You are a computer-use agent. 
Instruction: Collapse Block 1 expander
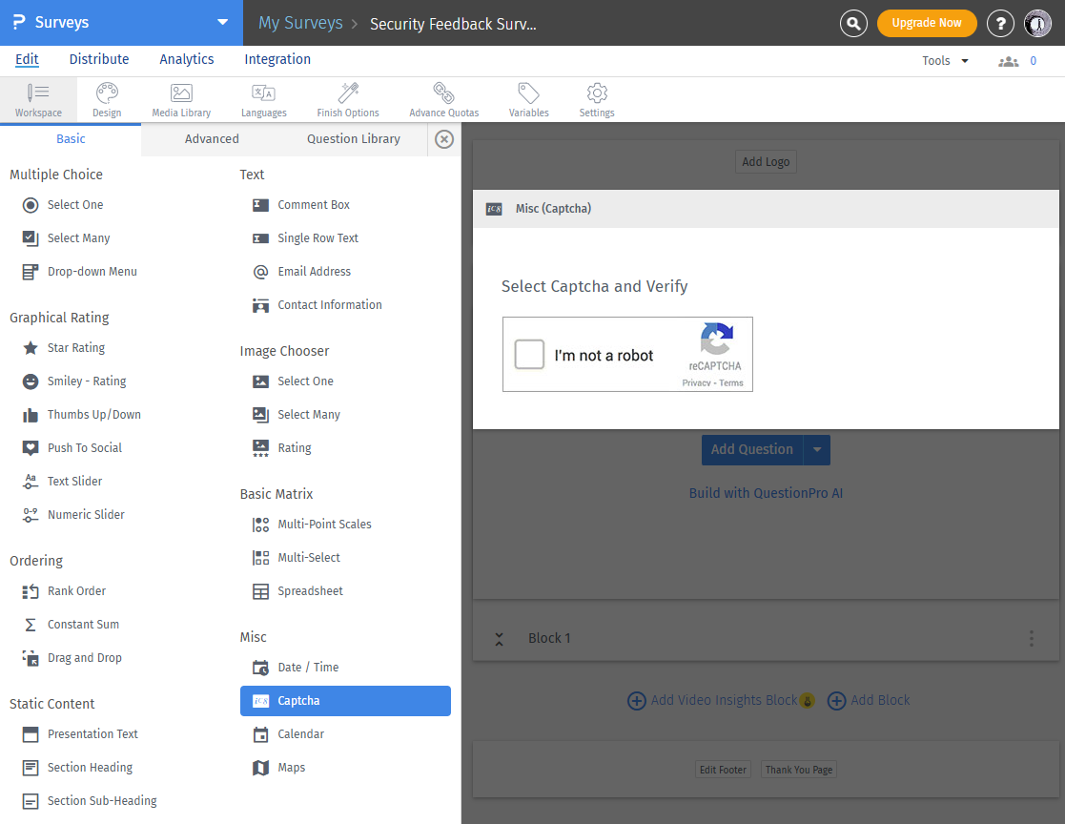coord(500,639)
